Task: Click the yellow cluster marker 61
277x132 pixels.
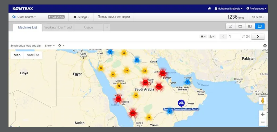Action: pos(101,68)
